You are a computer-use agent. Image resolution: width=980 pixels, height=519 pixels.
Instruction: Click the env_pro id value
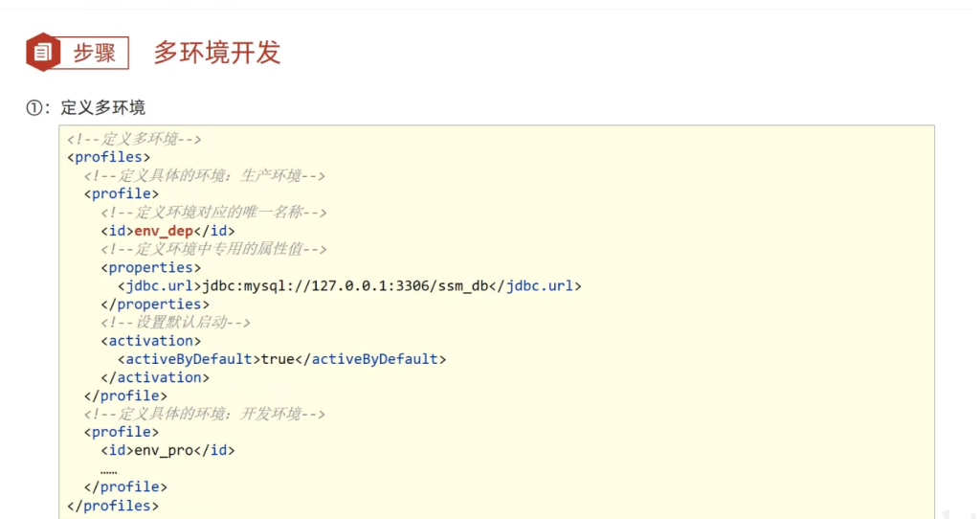pyautogui.click(x=164, y=450)
